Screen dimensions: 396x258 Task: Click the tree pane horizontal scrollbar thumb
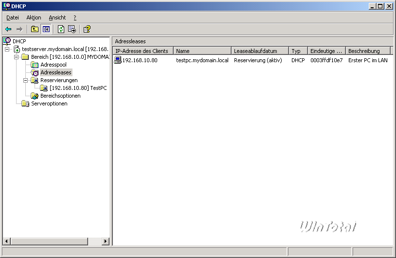click(49, 241)
